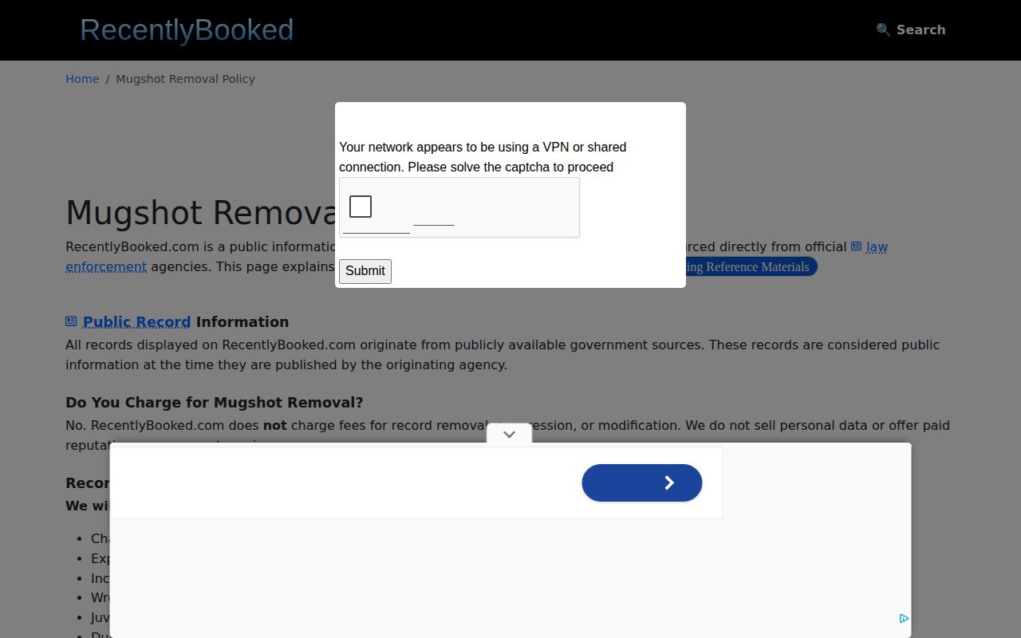Image resolution: width=1021 pixels, height=638 pixels.
Task: Click the newspaper icon before Public Record
Action: coord(71,321)
